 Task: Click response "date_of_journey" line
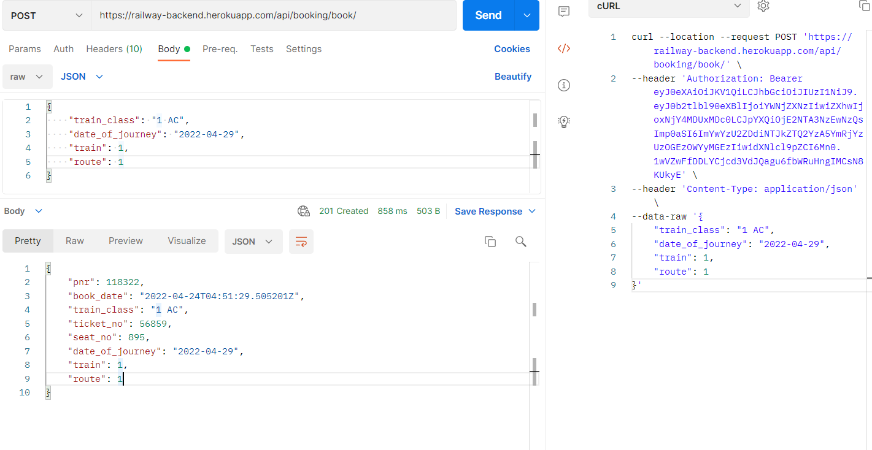(x=156, y=351)
